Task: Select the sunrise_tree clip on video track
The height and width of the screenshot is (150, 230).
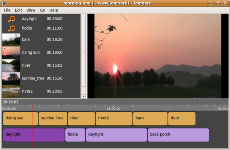Action: [x=53, y=119]
